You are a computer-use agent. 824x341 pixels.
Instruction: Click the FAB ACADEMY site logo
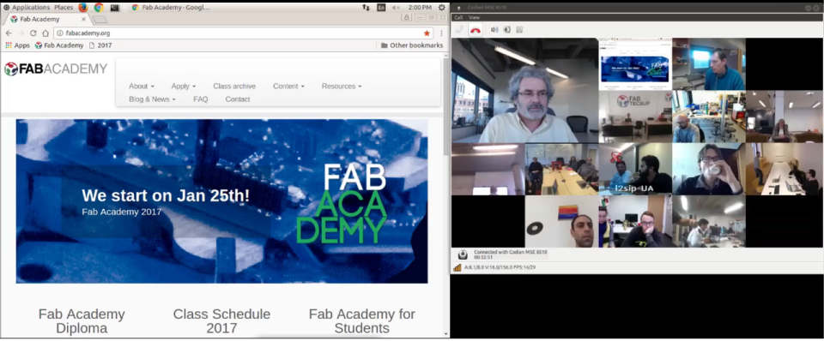coord(56,69)
